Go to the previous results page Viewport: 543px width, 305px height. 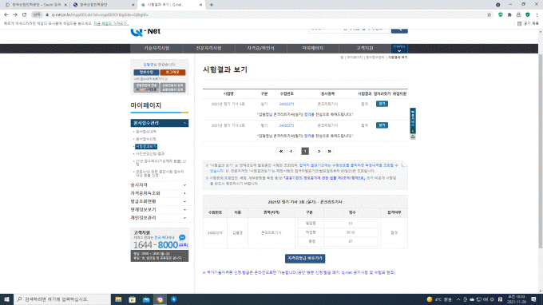click(291, 151)
